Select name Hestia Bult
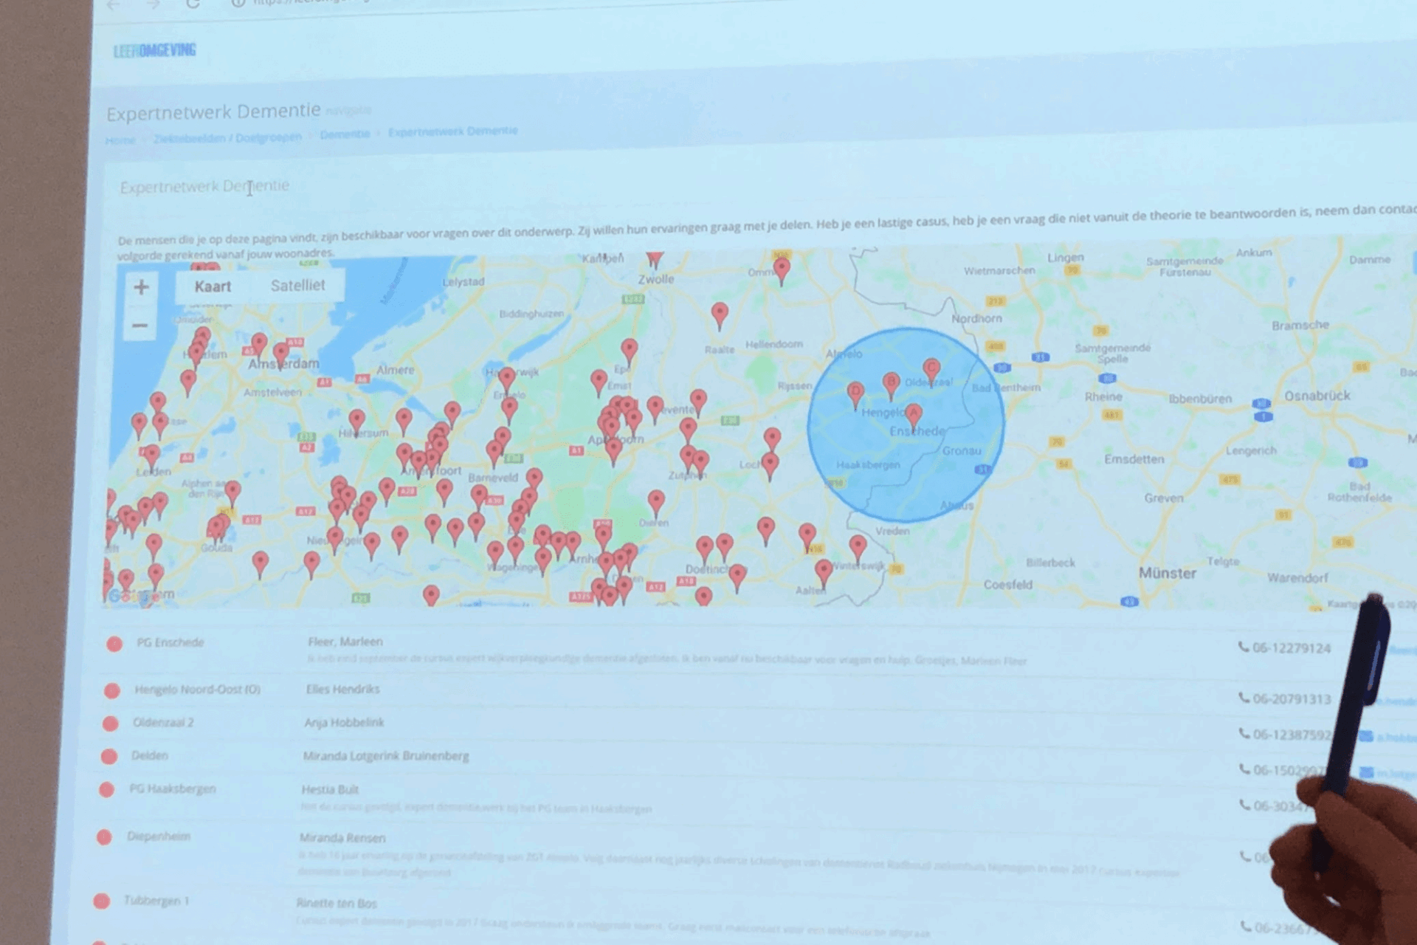1417x945 pixels. (330, 789)
